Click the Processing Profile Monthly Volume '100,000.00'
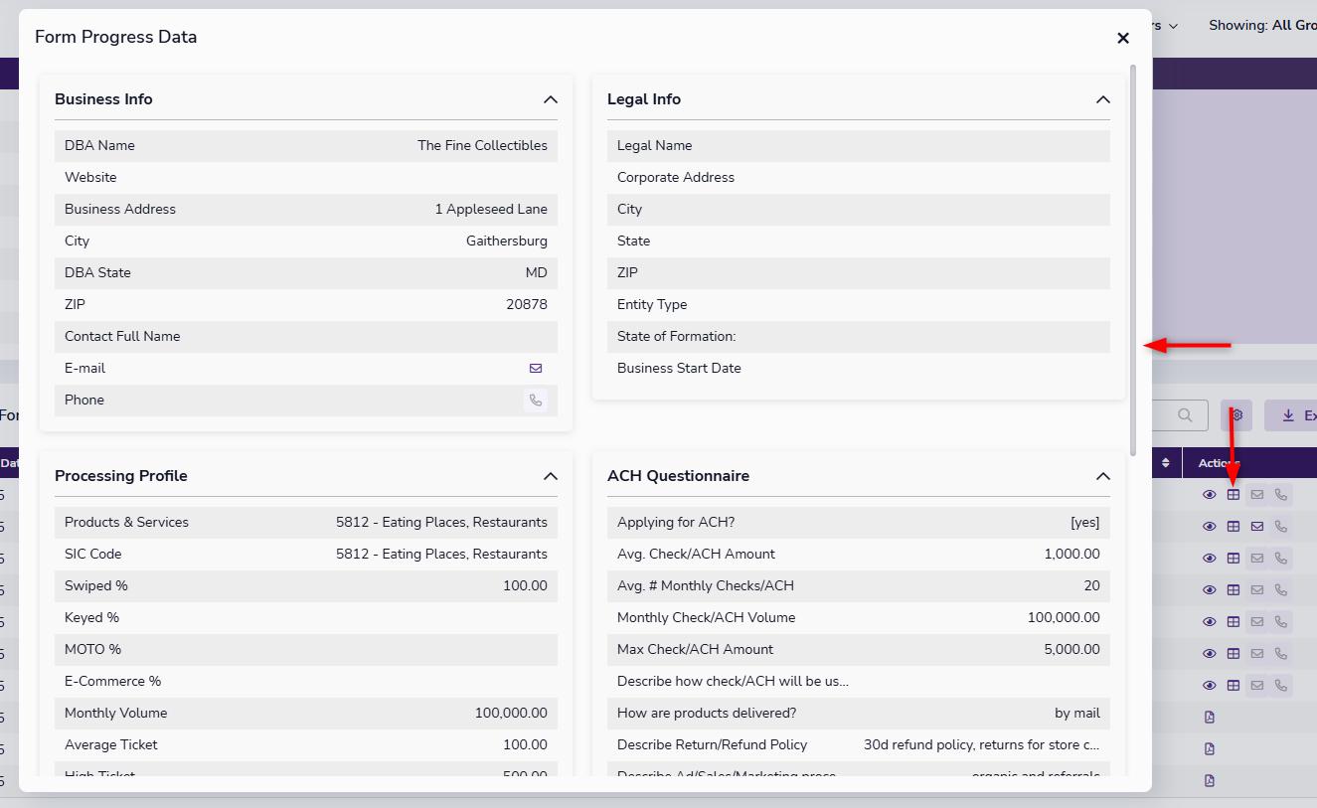 tap(511, 713)
